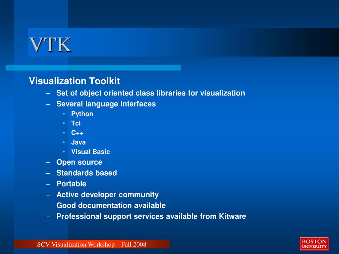Image resolution: width=339 pixels, height=254 pixels.
Task: Click 'Good documentation available' bullet
Action: pyautogui.click(x=111, y=205)
